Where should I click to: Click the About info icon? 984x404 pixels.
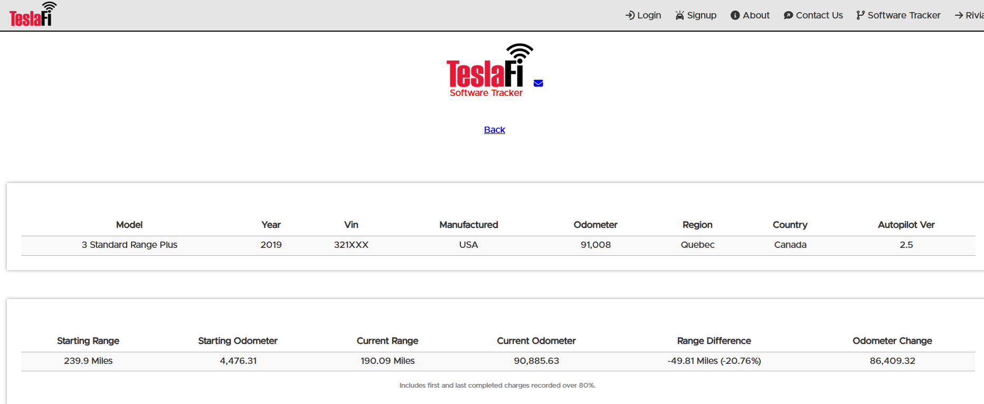coord(735,15)
